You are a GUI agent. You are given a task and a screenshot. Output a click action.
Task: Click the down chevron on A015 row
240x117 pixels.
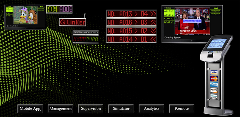coord(153,31)
